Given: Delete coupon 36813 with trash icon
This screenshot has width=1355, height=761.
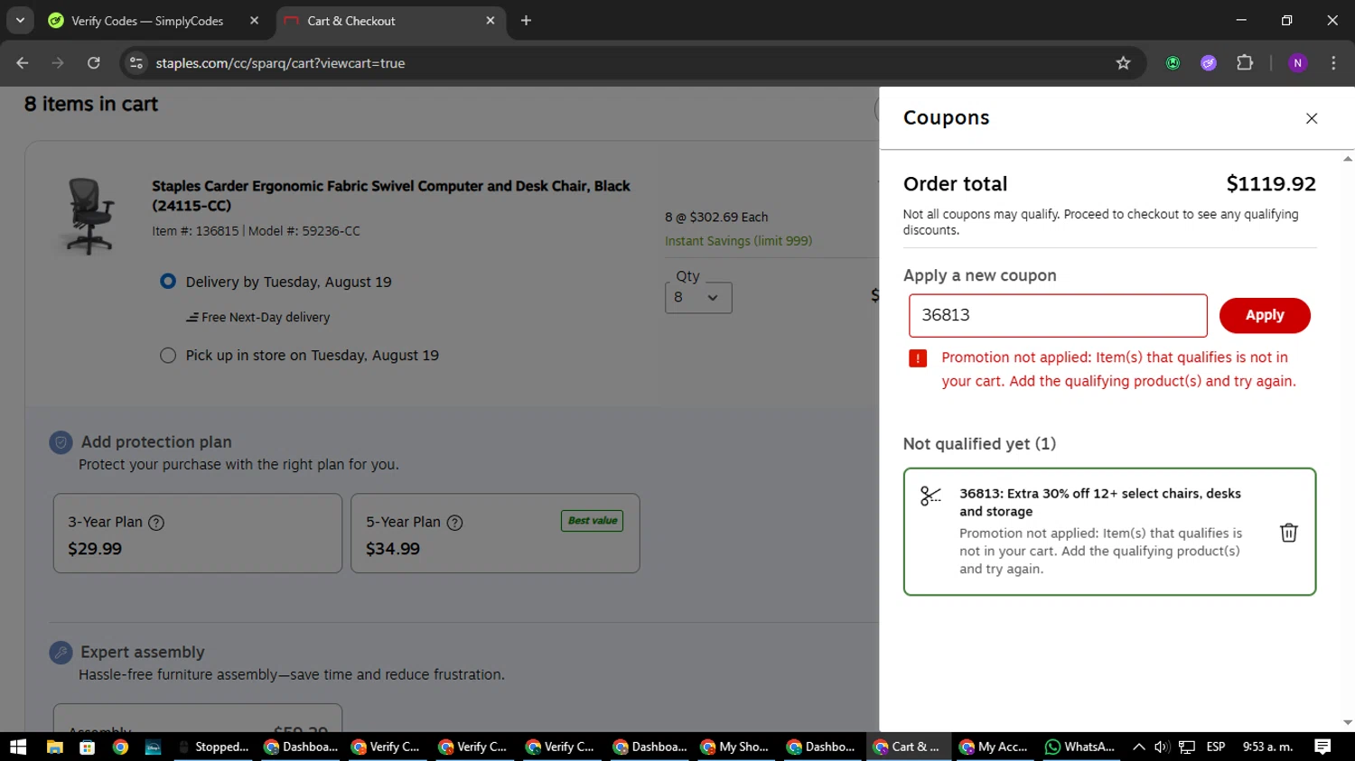Looking at the screenshot, I should 1289,533.
